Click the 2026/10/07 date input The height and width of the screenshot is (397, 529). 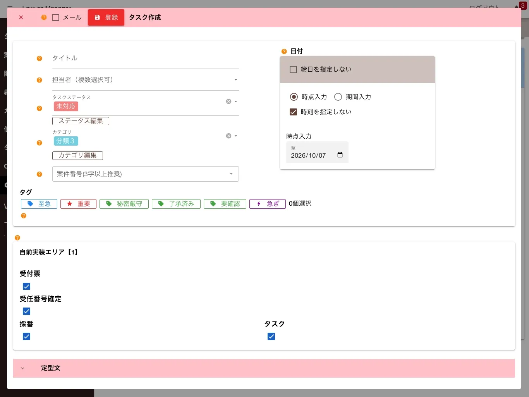point(317,152)
